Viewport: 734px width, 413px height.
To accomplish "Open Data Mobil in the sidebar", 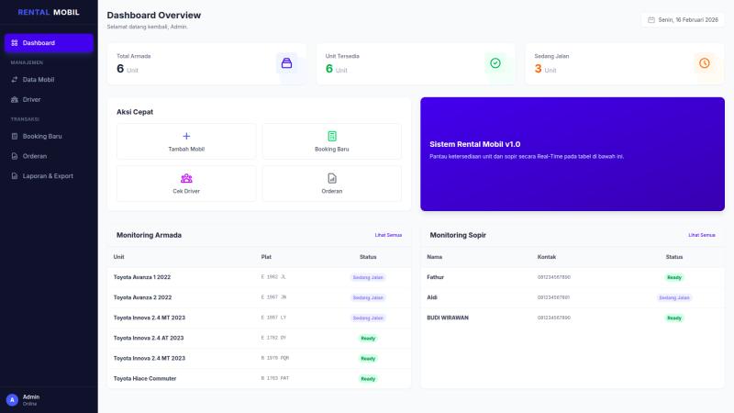I will tap(38, 80).
